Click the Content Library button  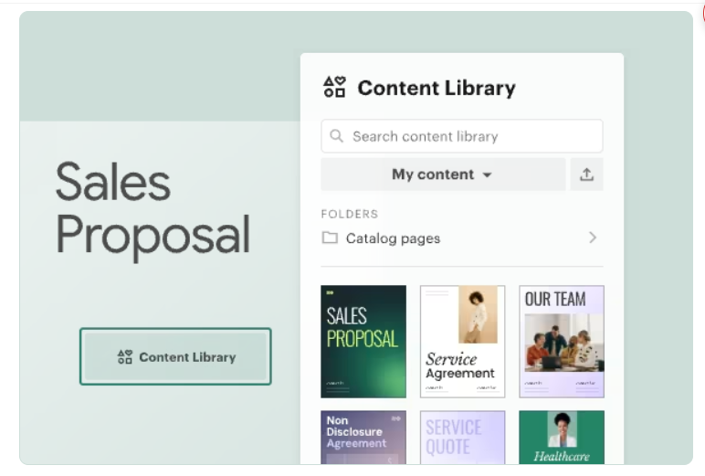(x=175, y=356)
